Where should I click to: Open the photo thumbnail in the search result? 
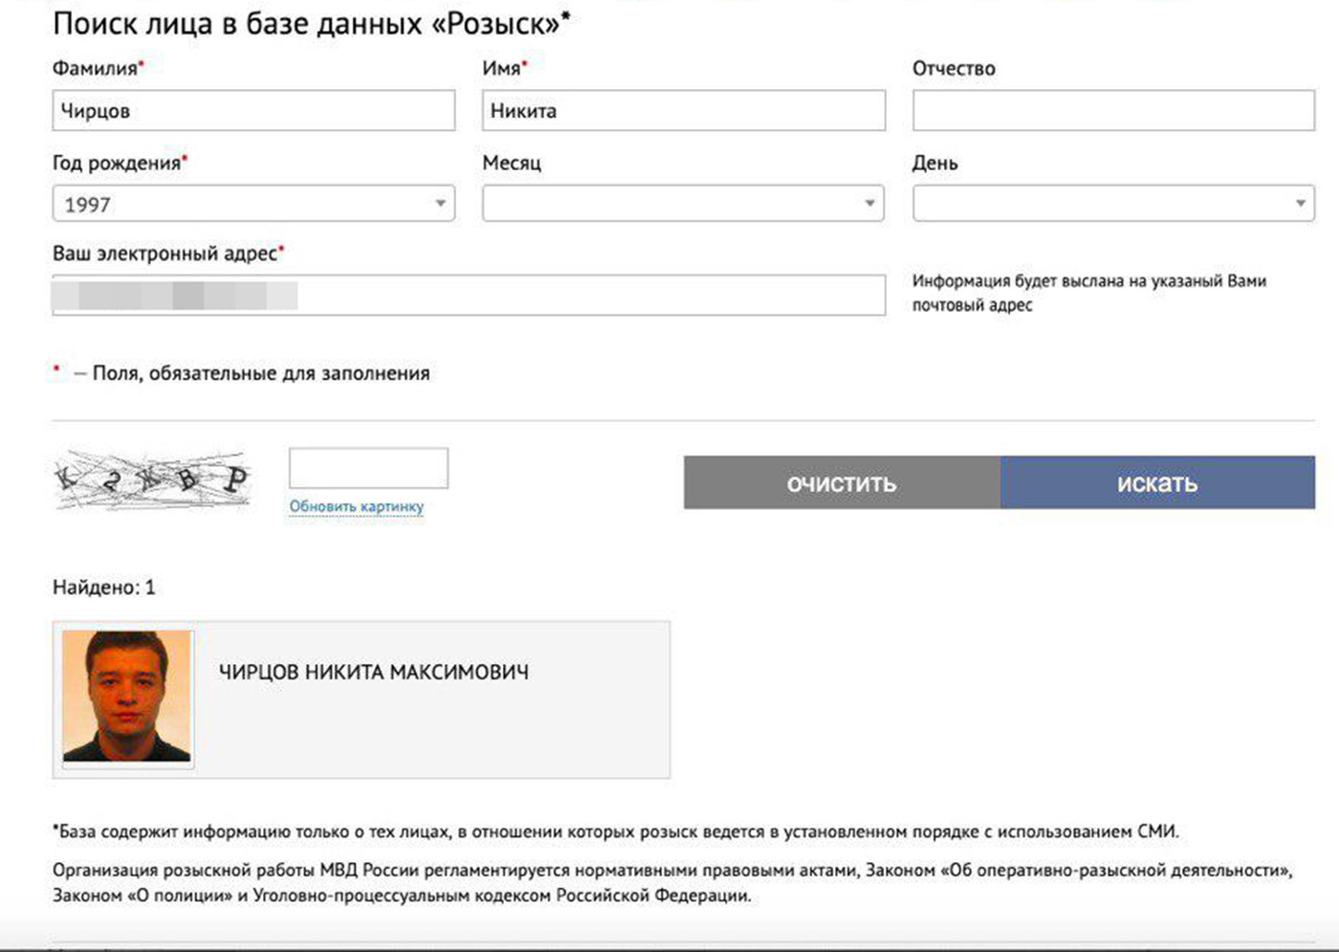pyautogui.click(x=127, y=696)
